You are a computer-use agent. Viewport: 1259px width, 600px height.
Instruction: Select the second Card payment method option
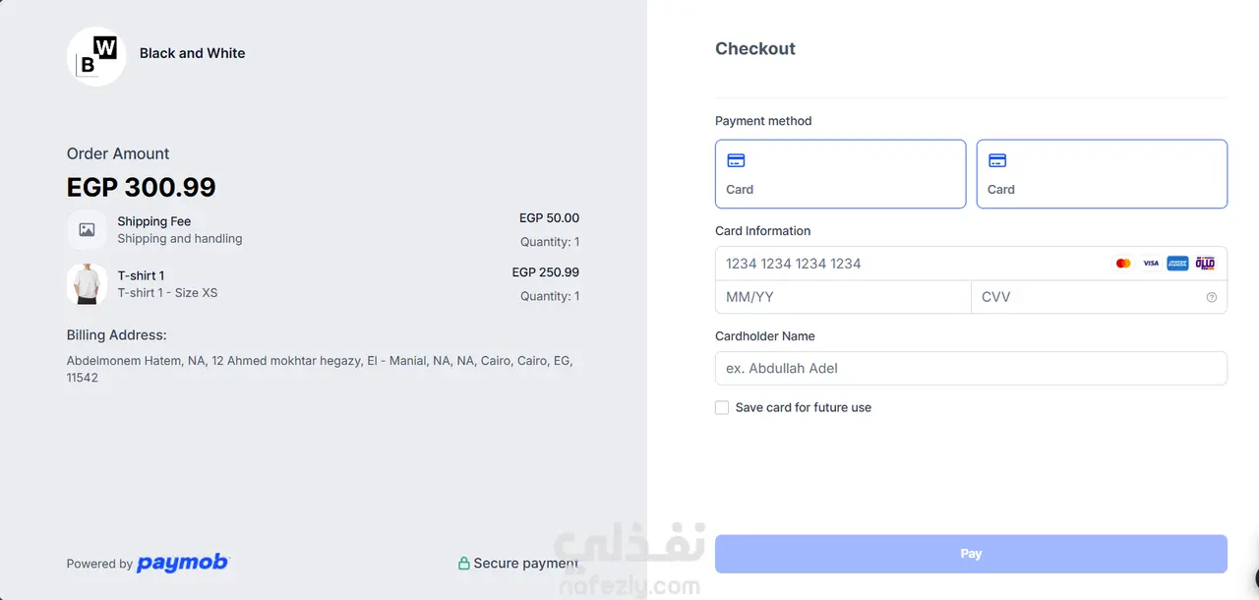[1102, 174]
